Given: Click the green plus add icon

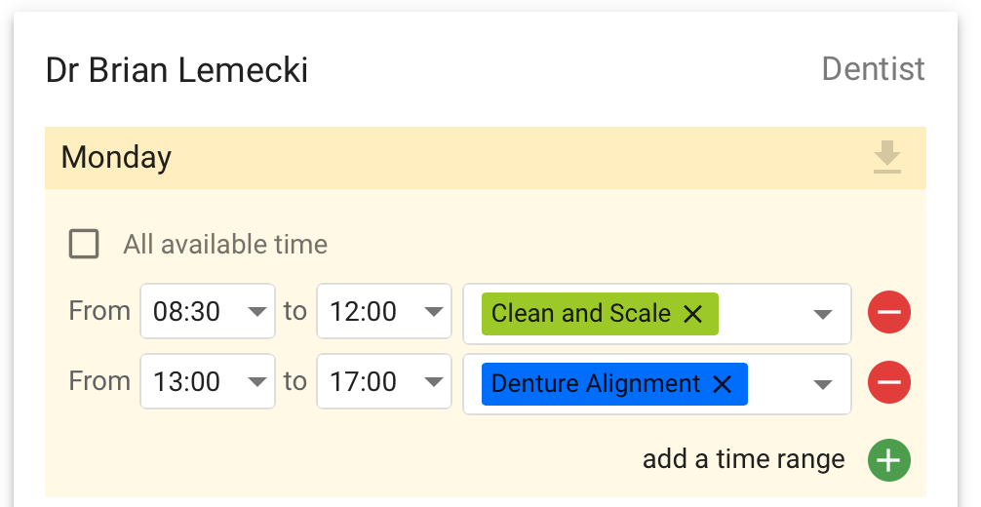Looking at the screenshot, I should [889, 460].
